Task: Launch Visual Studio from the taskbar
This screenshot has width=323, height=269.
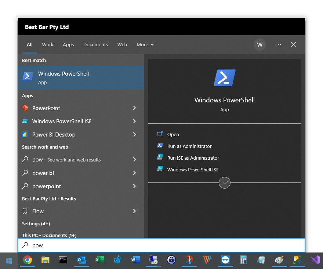Action: tap(315, 260)
